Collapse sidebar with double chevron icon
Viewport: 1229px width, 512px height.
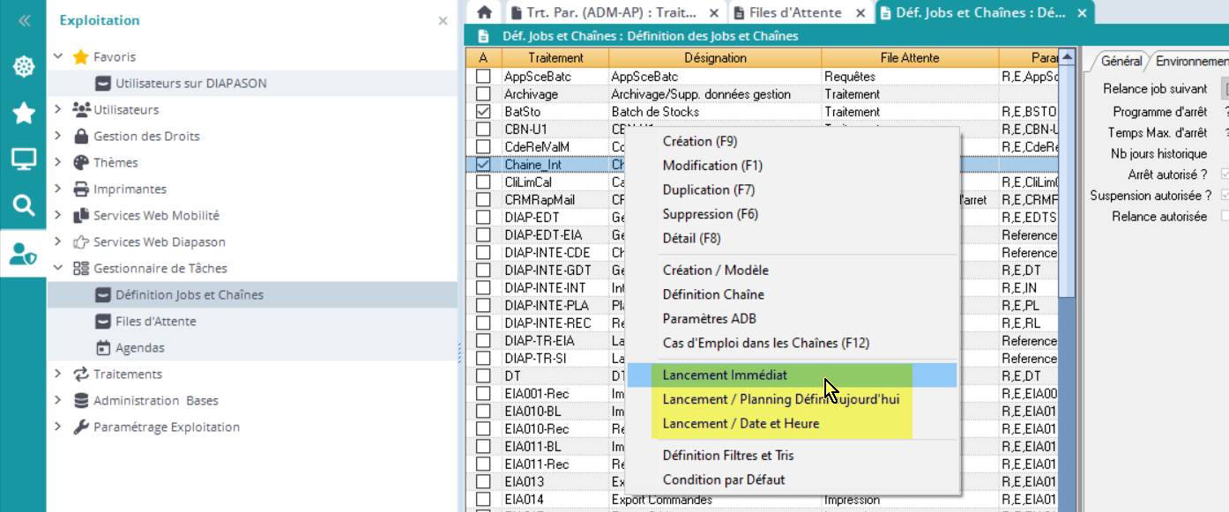(24, 20)
